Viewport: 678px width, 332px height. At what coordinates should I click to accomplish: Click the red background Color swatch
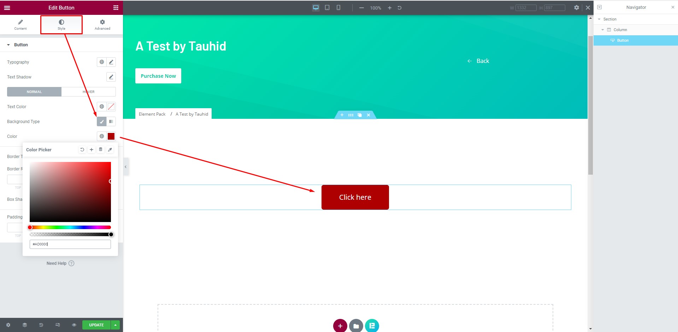coord(111,136)
